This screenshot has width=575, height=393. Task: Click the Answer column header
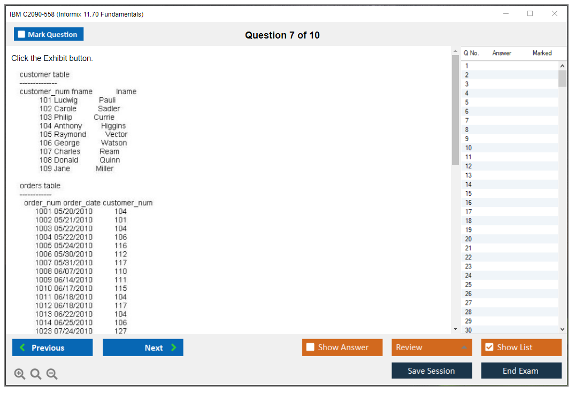tap(502, 53)
